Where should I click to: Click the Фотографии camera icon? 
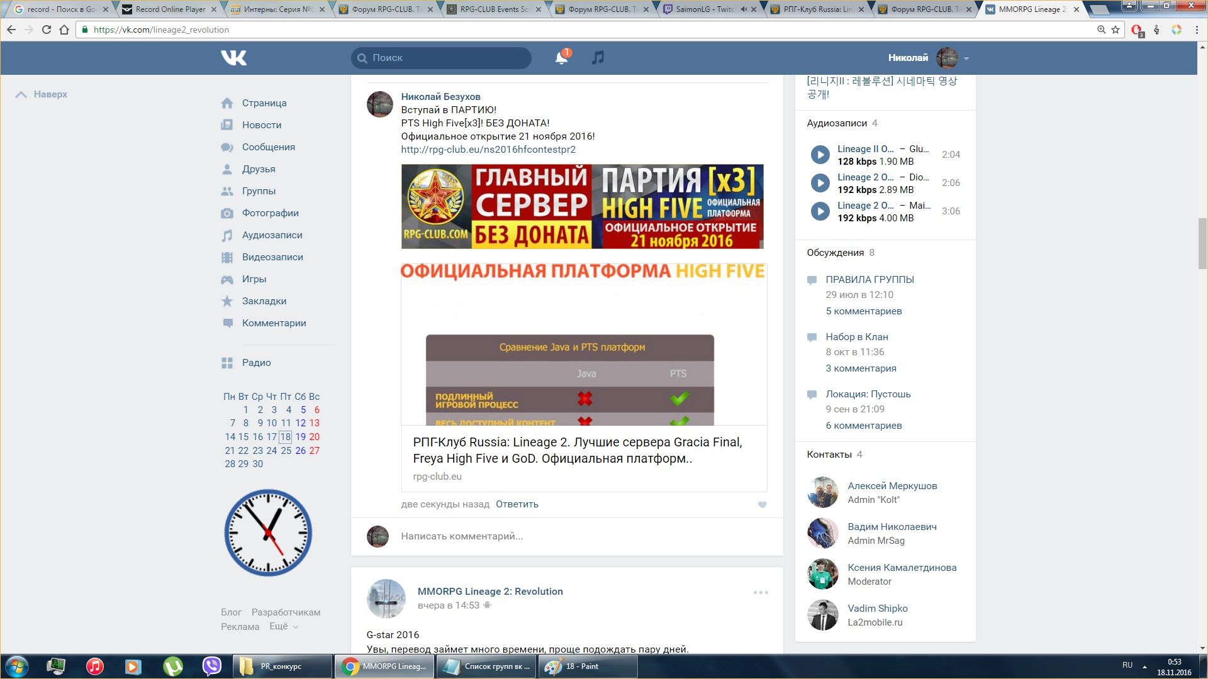(x=227, y=213)
